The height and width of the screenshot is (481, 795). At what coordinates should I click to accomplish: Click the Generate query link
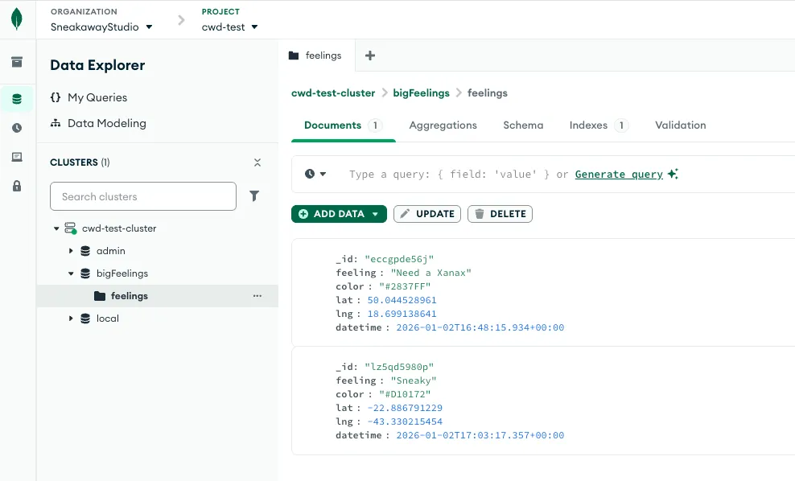tap(619, 174)
